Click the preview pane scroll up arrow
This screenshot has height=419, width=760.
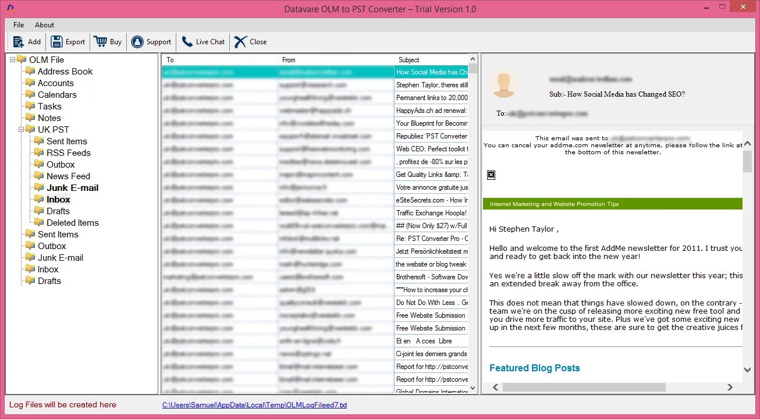(747, 143)
